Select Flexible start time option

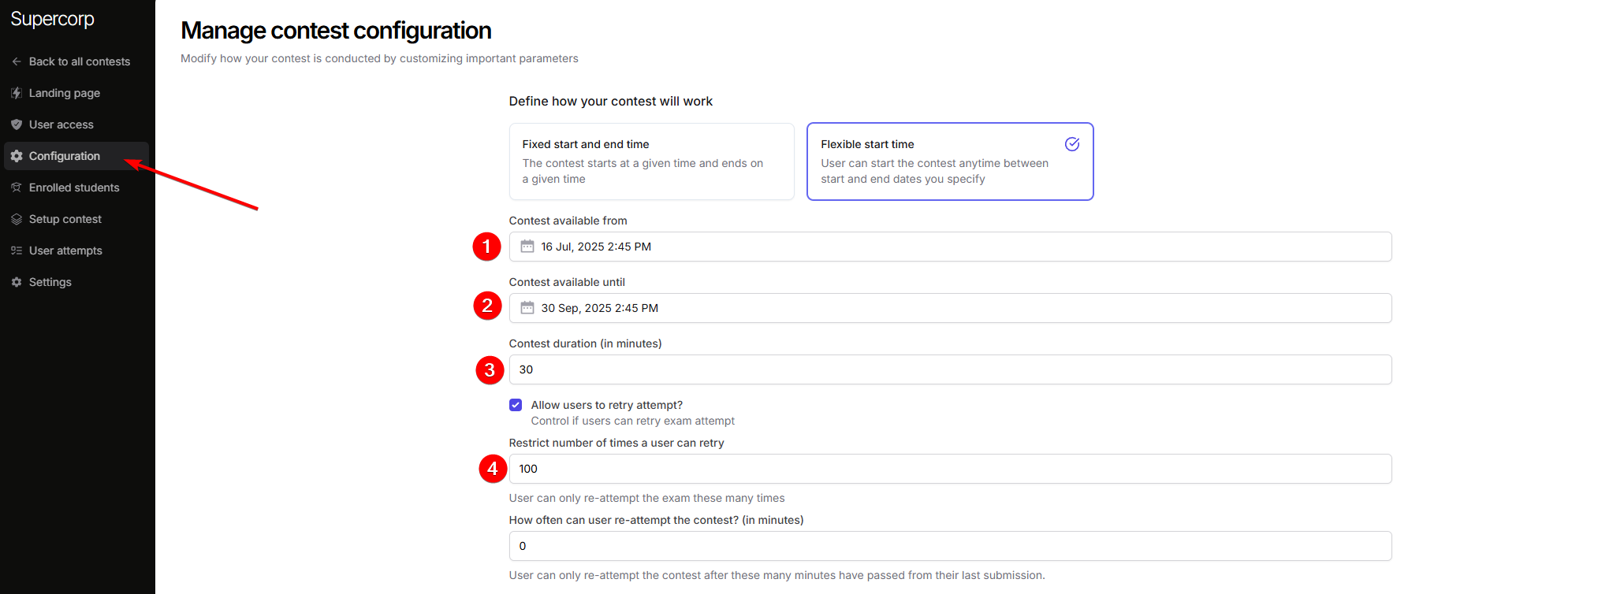pyautogui.click(x=949, y=161)
